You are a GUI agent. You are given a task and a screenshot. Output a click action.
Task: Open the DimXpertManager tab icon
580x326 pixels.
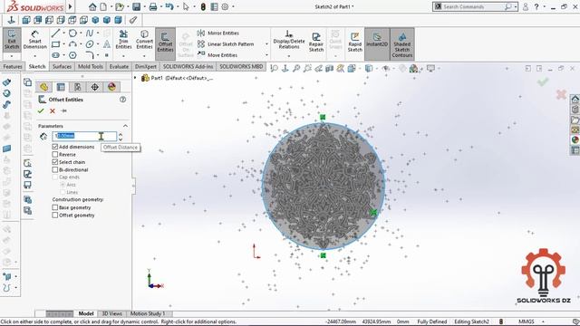94,87
